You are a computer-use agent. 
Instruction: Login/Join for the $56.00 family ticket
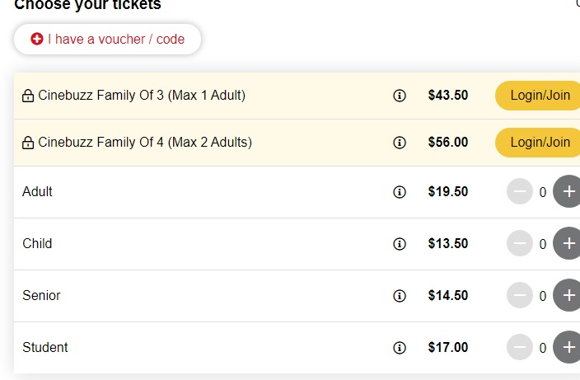[538, 143]
